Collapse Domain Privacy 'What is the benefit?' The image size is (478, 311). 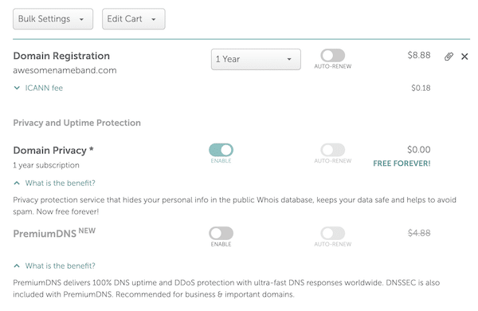54,183
